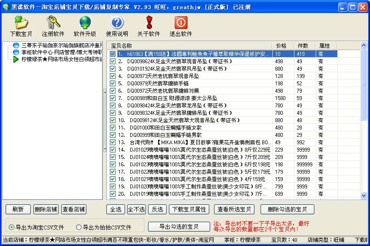Sort by 属性 column header

(x=326, y=45)
